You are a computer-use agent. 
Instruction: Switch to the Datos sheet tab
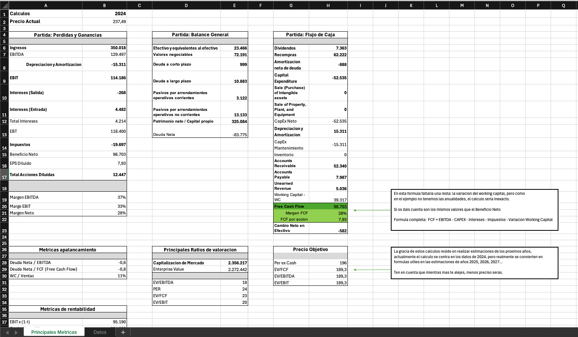pyautogui.click(x=100, y=332)
